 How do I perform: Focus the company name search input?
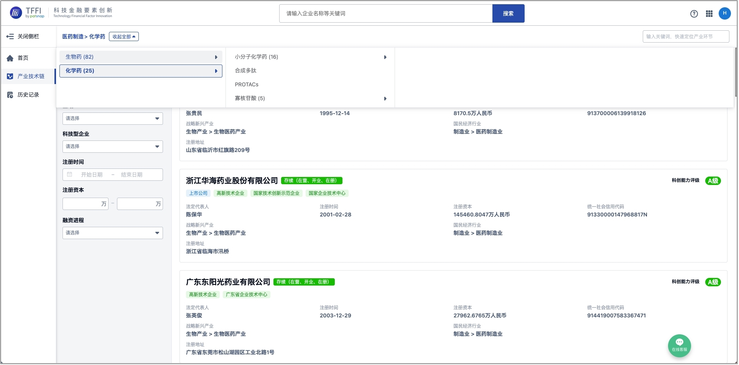tap(386, 13)
